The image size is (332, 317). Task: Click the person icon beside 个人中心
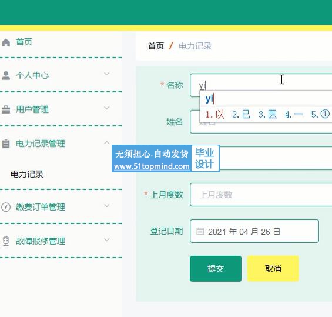6,75
